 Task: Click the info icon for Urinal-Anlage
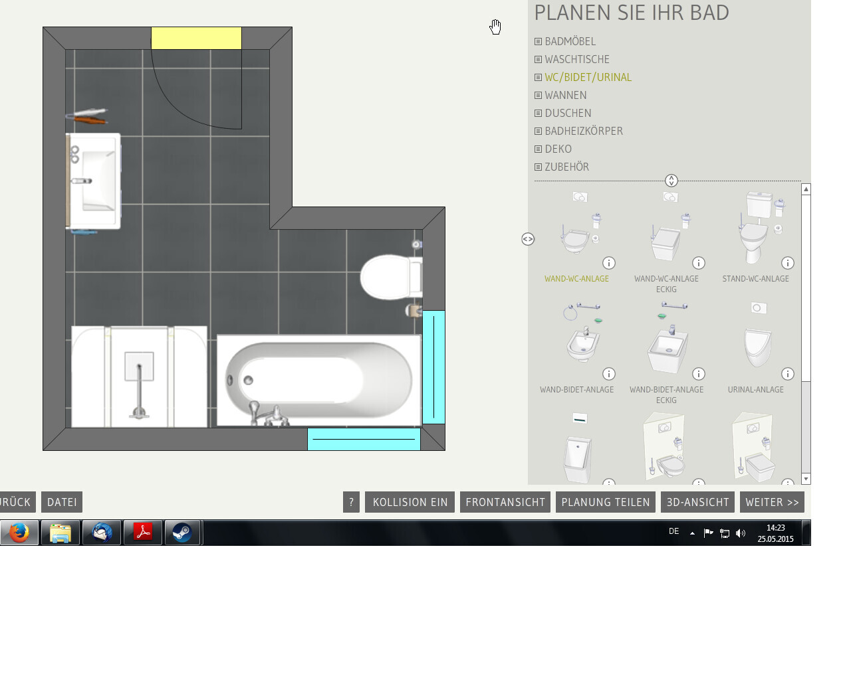(x=787, y=374)
